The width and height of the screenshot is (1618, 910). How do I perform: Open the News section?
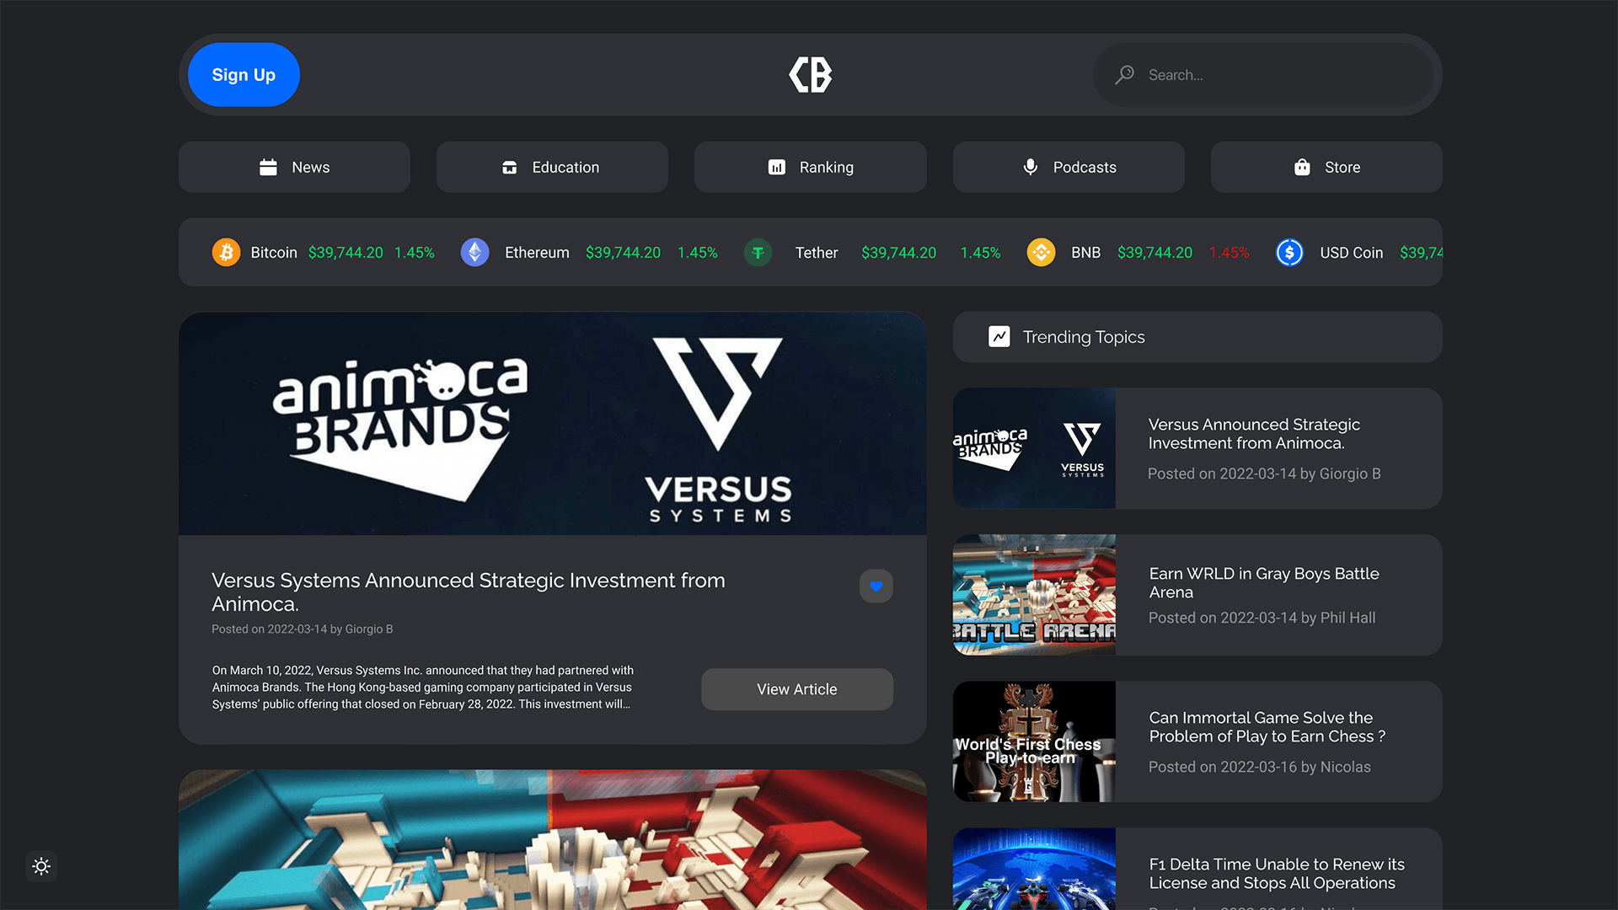[x=294, y=167]
